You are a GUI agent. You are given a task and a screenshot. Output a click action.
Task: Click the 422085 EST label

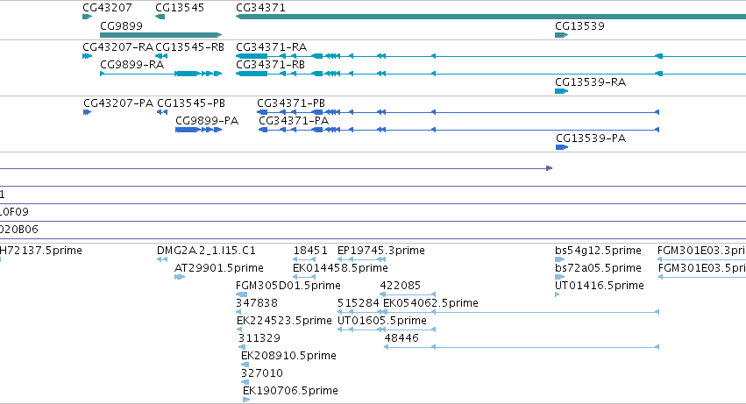coord(401,286)
